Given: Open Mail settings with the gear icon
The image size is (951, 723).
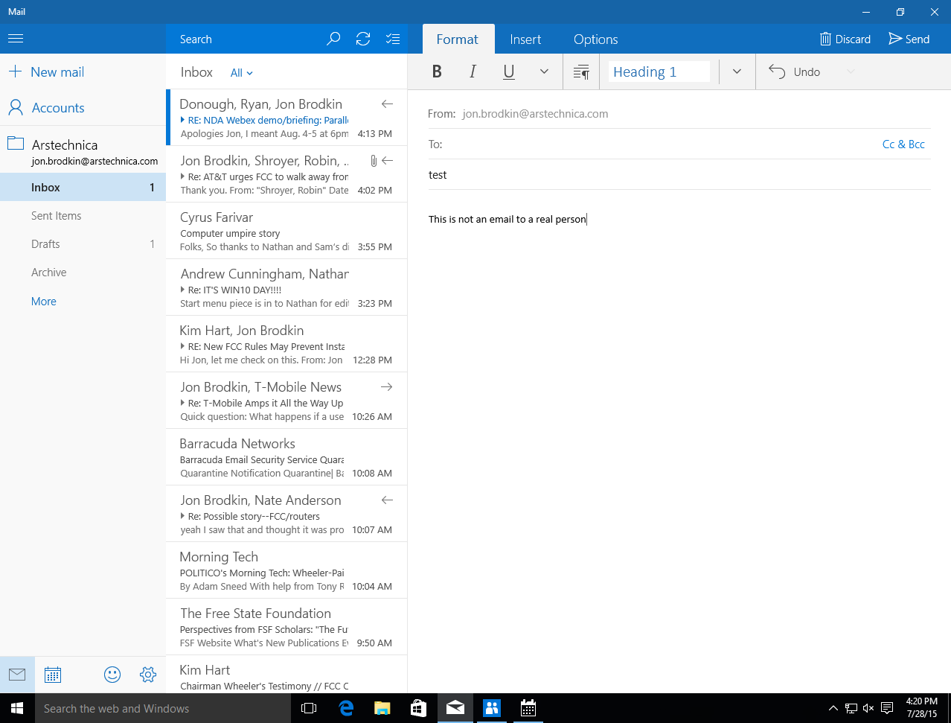Looking at the screenshot, I should [147, 674].
